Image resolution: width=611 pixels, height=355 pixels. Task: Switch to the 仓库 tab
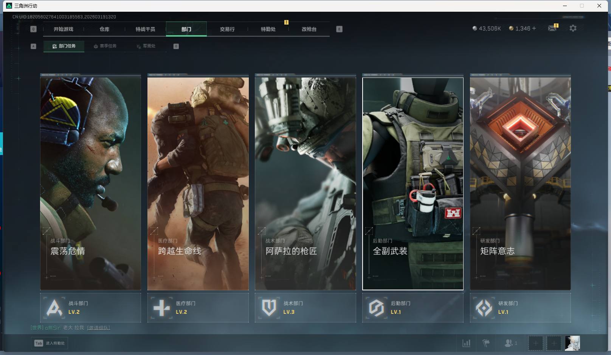point(104,29)
